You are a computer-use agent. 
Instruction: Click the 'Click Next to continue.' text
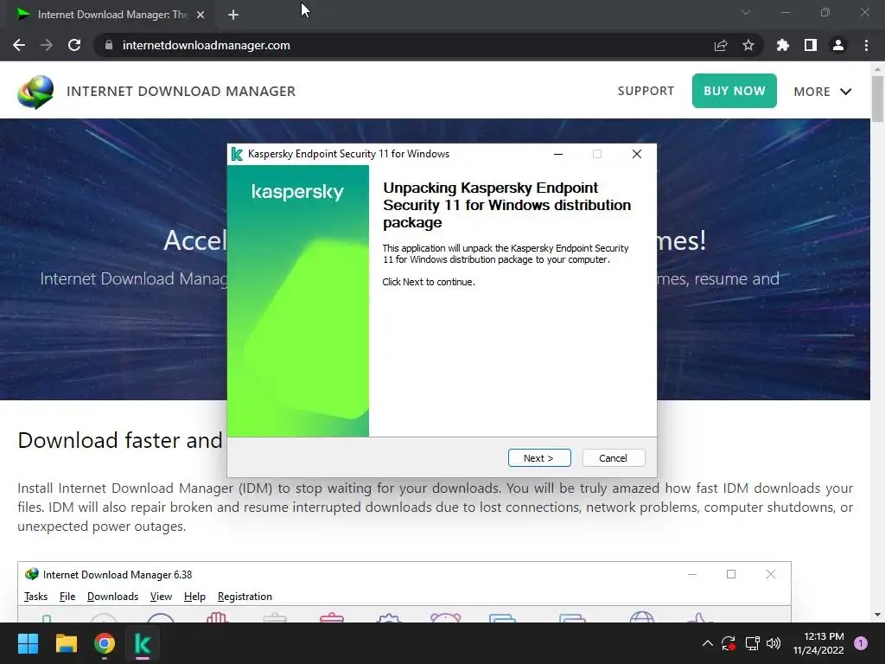(429, 282)
